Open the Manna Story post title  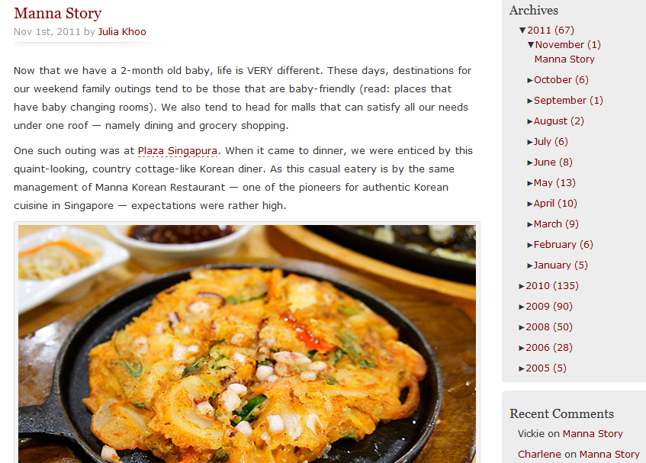[x=58, y=13]
